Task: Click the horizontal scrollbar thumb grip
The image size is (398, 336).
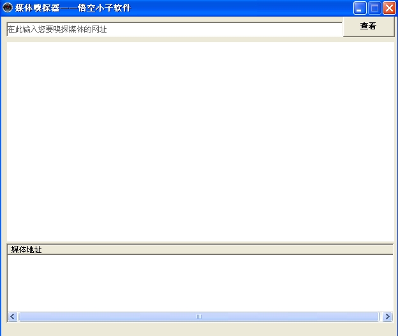Action: tap(199, 317)
